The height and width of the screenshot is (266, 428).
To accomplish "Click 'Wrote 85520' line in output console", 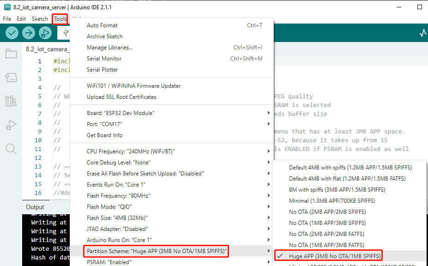I will pos(50,249).
